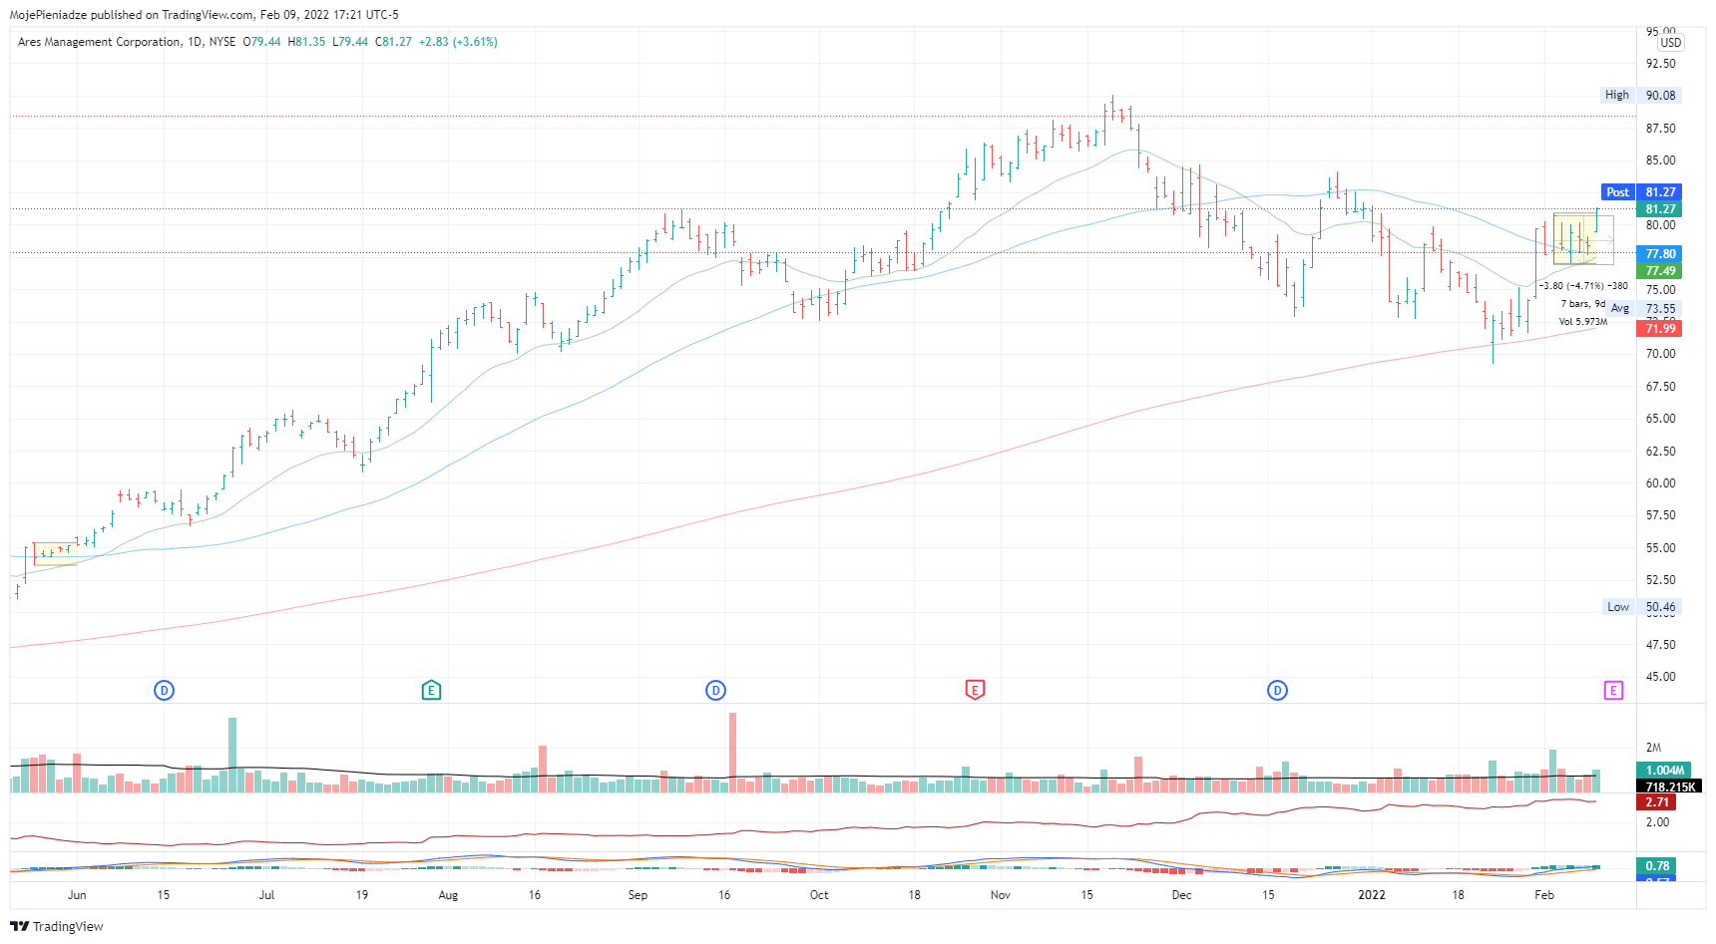Click the TradingView logo at bottom left
The width and height of the screenshot is (1716, 944).
pyautogui.click(x=57, y=926)
